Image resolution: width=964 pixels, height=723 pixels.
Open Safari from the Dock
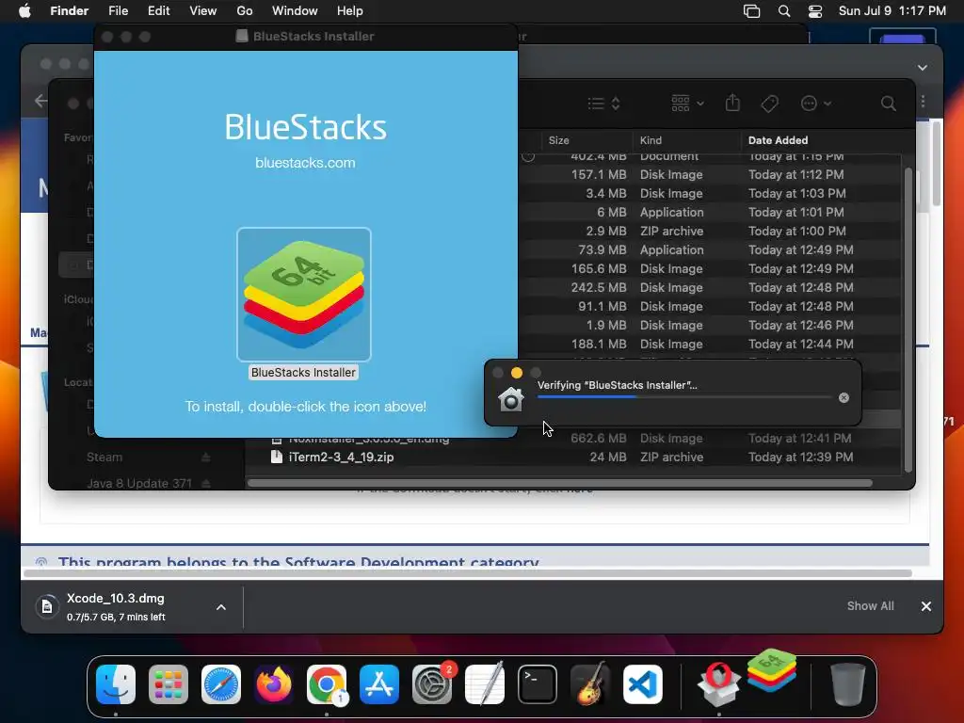(x=221, y=684)
